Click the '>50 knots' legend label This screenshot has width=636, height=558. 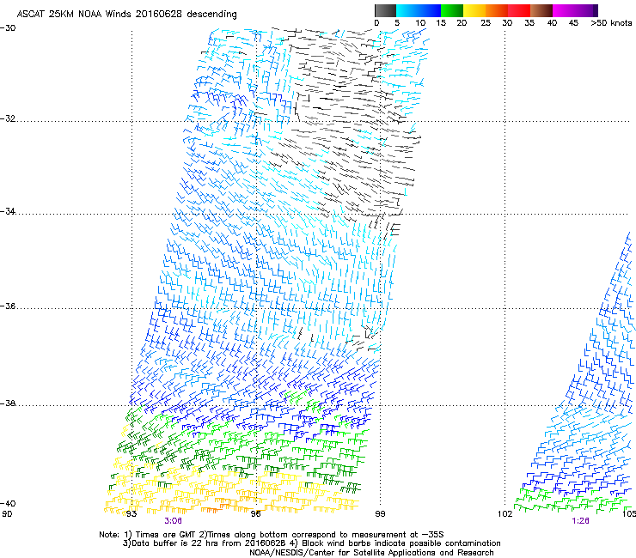click(611, 23)
